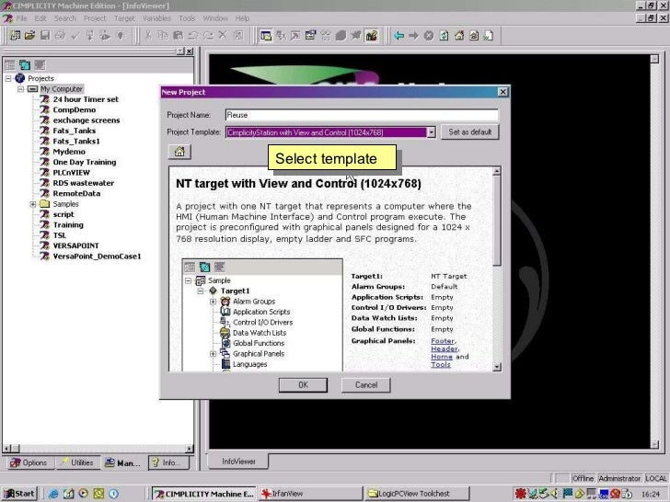Viewport: 670px width, 502px height.
Task: Follow the Footer graphical panel link
Action: pos(443,340)
